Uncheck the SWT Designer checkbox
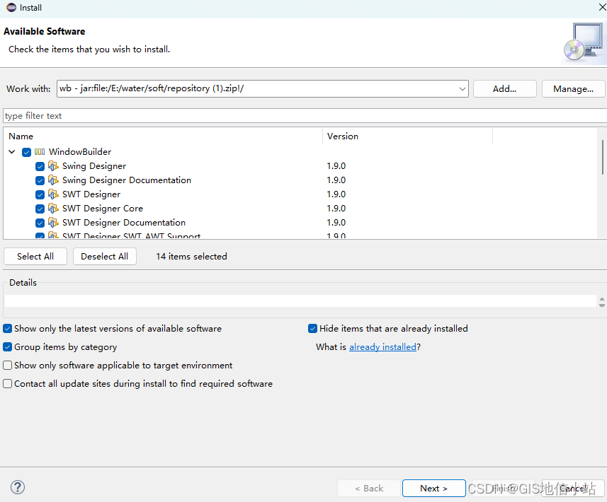This screenshot has width=607, height=502. click(x=40, y=194)
